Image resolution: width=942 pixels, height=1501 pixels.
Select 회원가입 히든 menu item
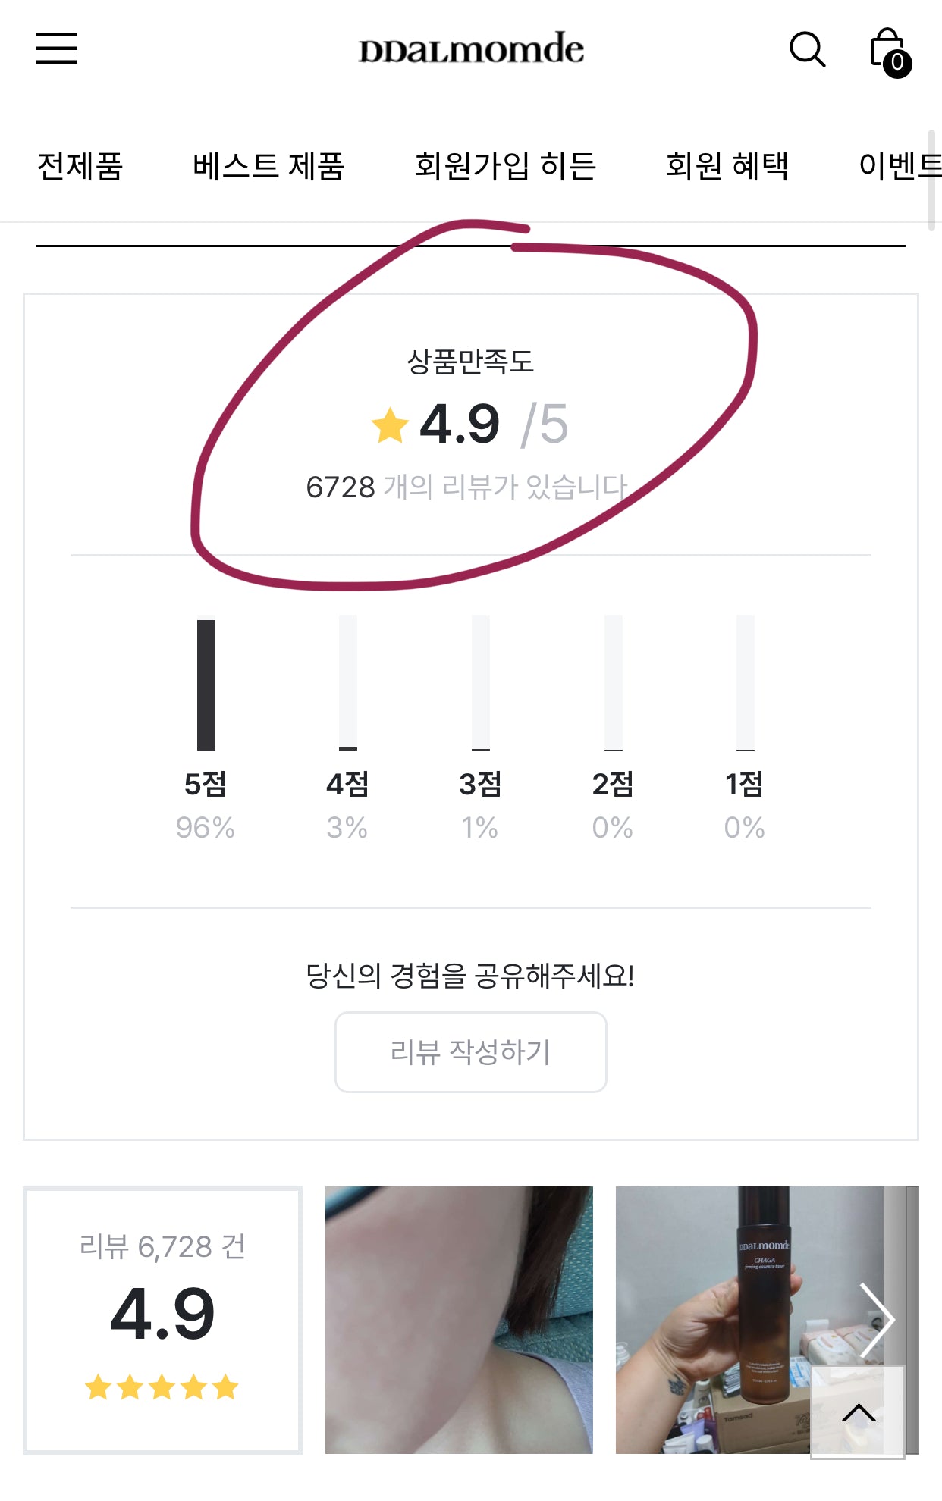[505, 166]
